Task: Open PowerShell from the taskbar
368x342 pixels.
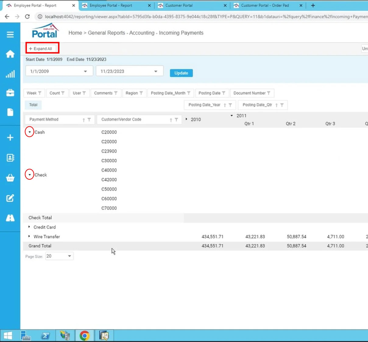Action: 46,336
